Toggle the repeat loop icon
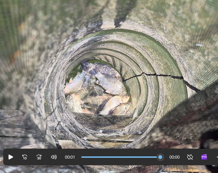This screenshot has width=218, height=173. click(190, 157)
